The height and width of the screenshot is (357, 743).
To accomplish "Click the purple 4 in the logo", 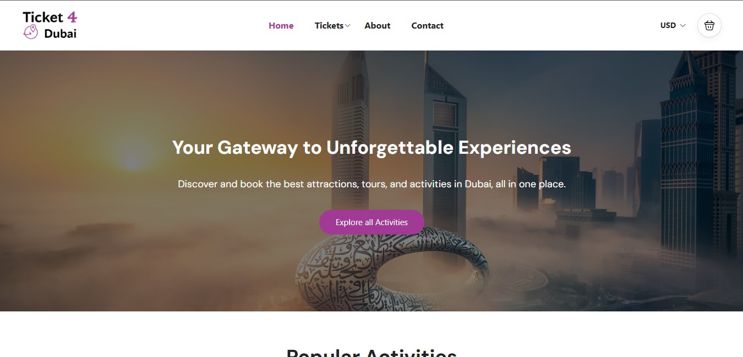I will click(x=72, y=17).
